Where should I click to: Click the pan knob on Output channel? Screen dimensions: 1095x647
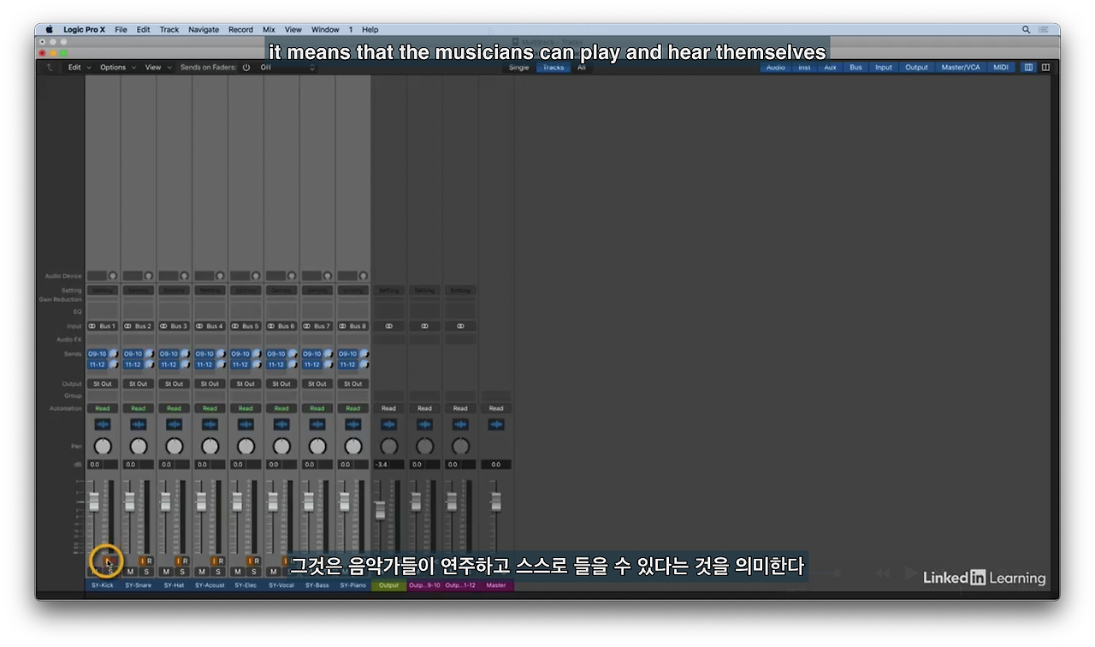[389, 446]
